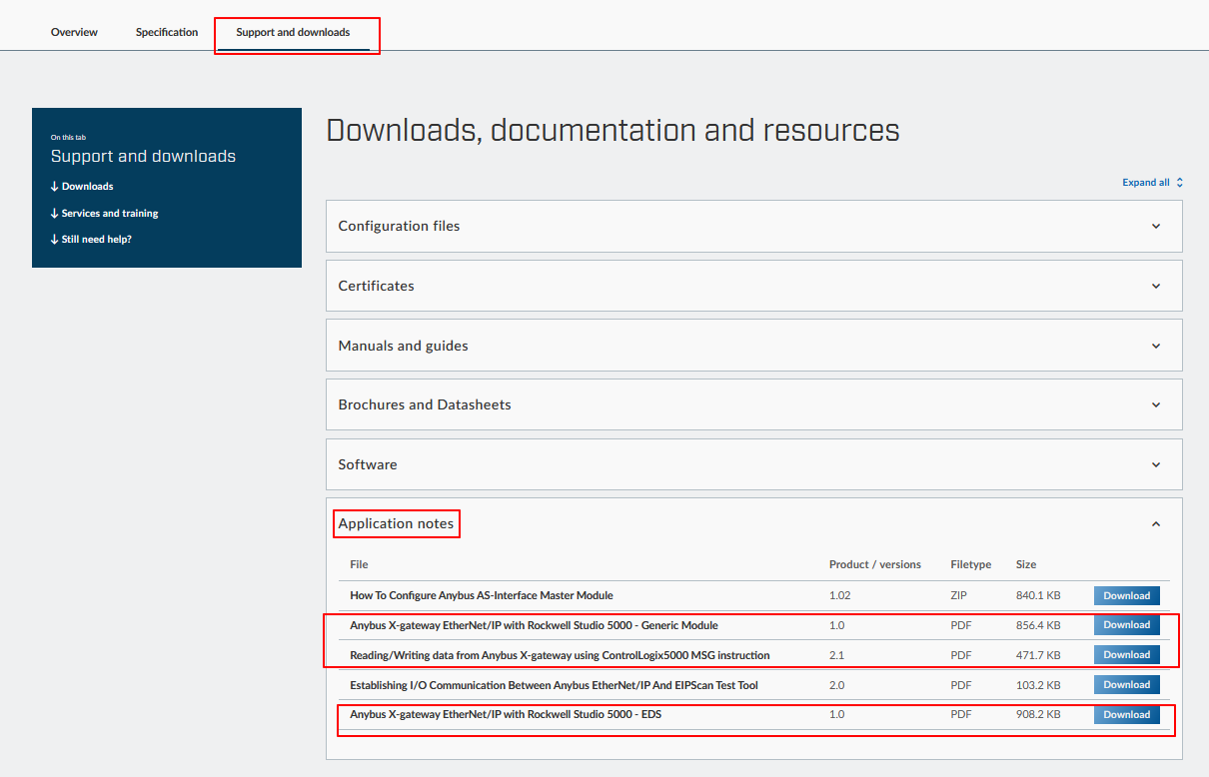
Task: Expand the Brochures and Datasheets section
Action: 754,404
